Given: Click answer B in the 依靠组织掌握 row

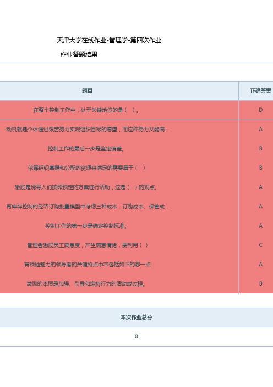Looking at the screenshot, I should [x=261, y=168].
